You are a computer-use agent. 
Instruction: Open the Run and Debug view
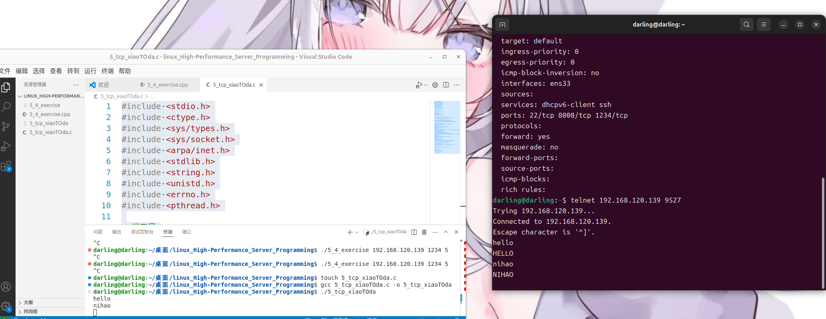pos(6,146)
